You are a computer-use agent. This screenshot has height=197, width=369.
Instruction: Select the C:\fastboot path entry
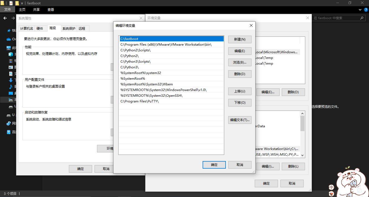tap(171, 39)
